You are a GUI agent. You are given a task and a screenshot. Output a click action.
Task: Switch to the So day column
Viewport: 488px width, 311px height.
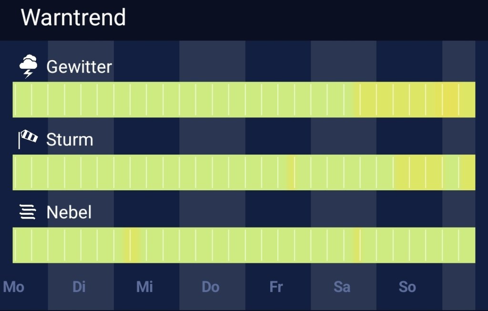pyautogui.click(x=407, y=287)
